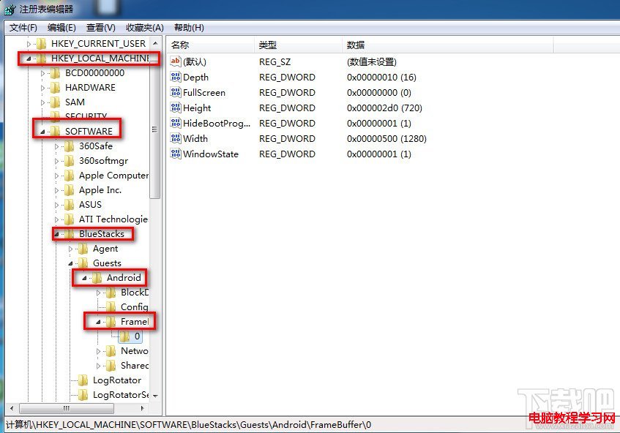
Task: Click the status bar registry path
Action: click(188, 425)
